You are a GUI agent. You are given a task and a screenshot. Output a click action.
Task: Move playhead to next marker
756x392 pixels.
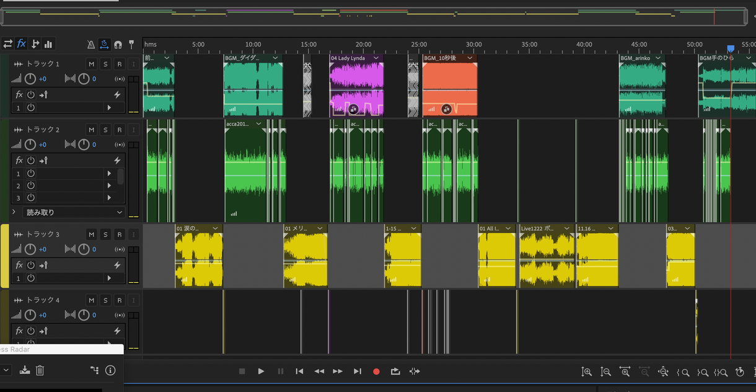[358, 371]
